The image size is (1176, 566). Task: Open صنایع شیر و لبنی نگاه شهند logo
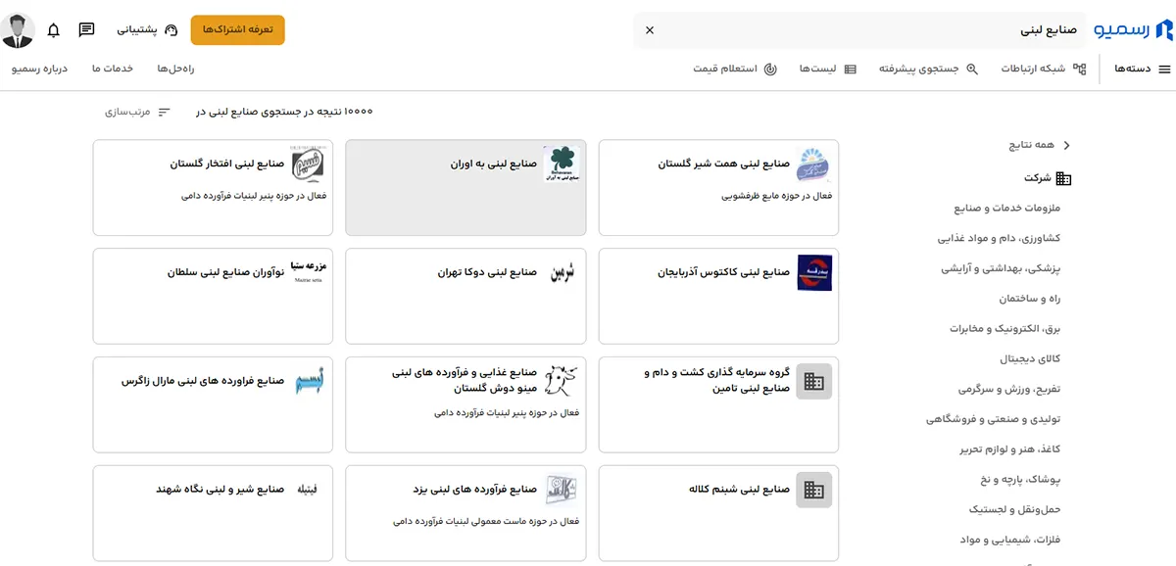point(309,489)
